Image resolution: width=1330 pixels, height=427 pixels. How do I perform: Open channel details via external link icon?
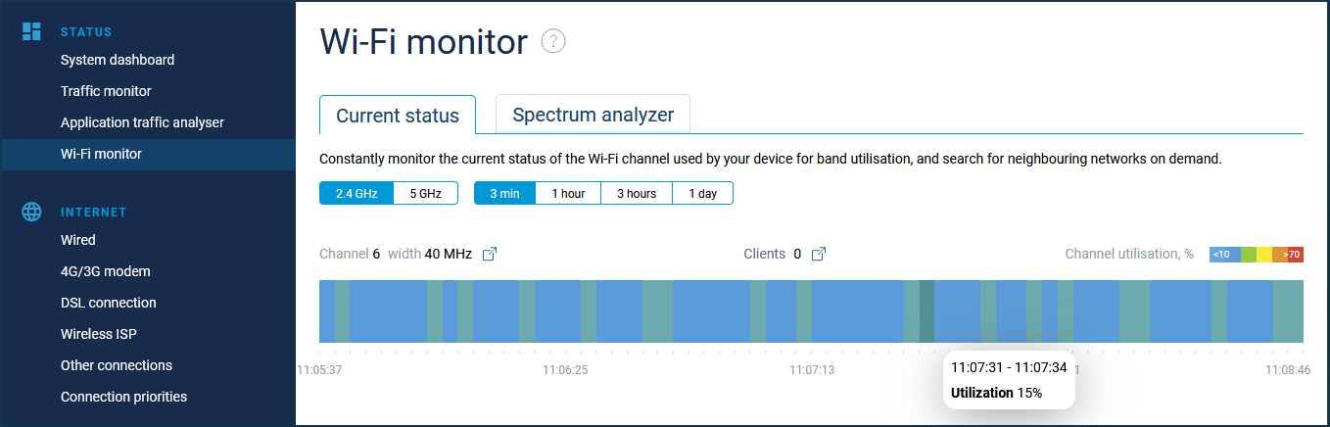click(491, 254)
